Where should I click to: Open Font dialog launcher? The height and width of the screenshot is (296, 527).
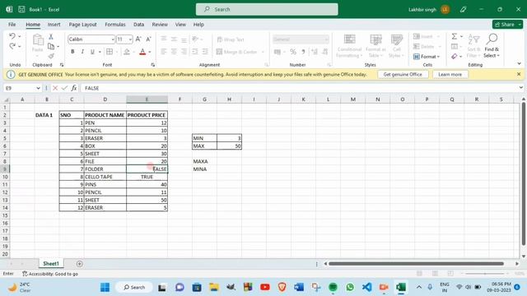point(153,64)
